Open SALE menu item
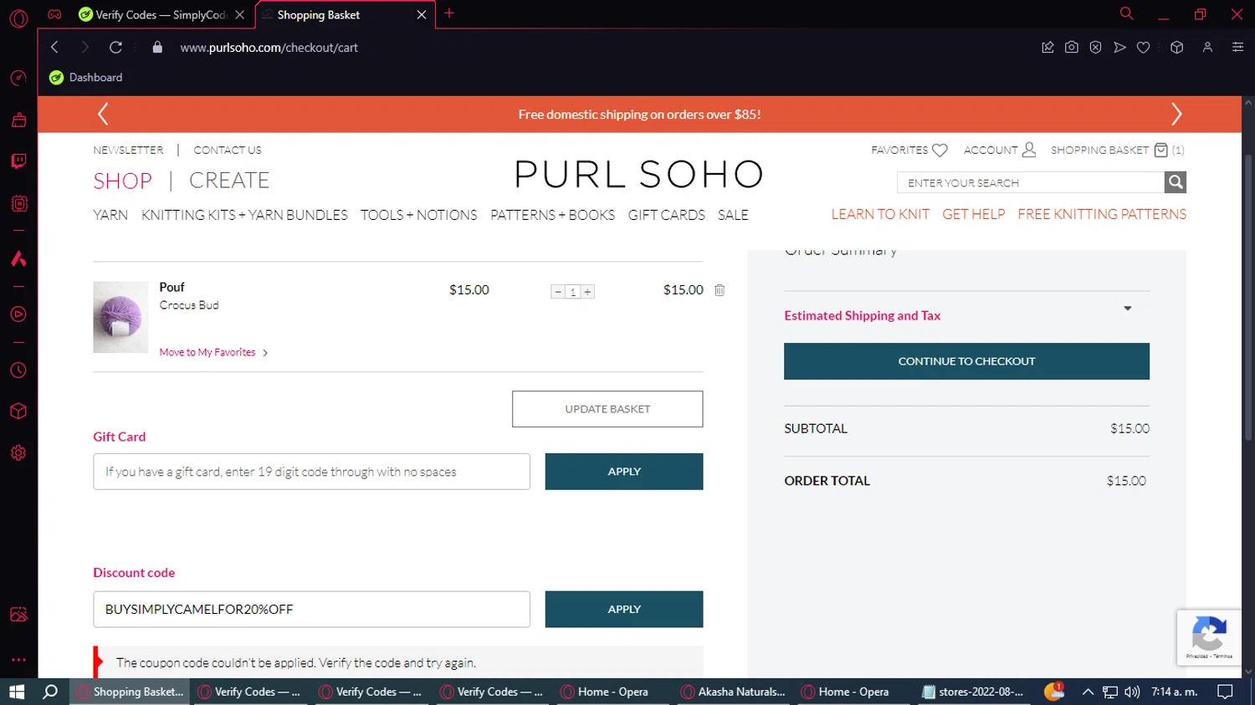Screen dimensions: 1255x705 733,215
